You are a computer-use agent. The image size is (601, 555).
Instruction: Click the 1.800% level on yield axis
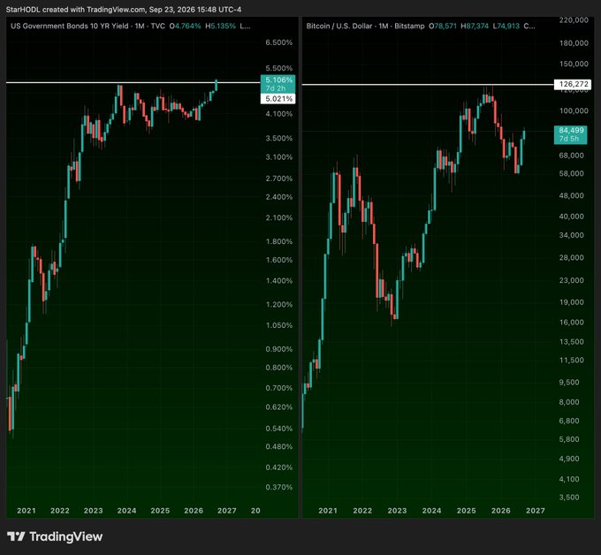pyautogui.click(x=279, y=241)
